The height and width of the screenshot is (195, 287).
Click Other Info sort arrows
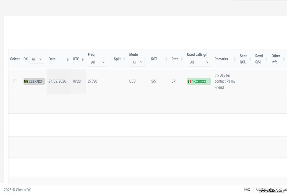[x=284, y=59]
